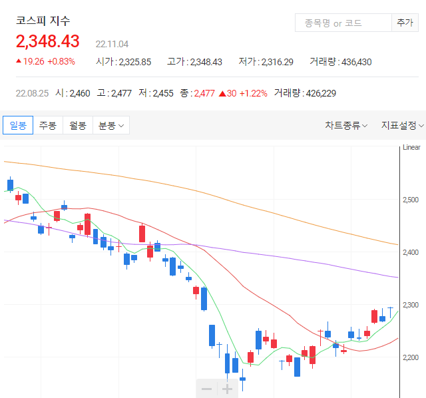Click the 22.08.25 hovered date
This screenshot has height=398, width=426.
coord(32,93)
